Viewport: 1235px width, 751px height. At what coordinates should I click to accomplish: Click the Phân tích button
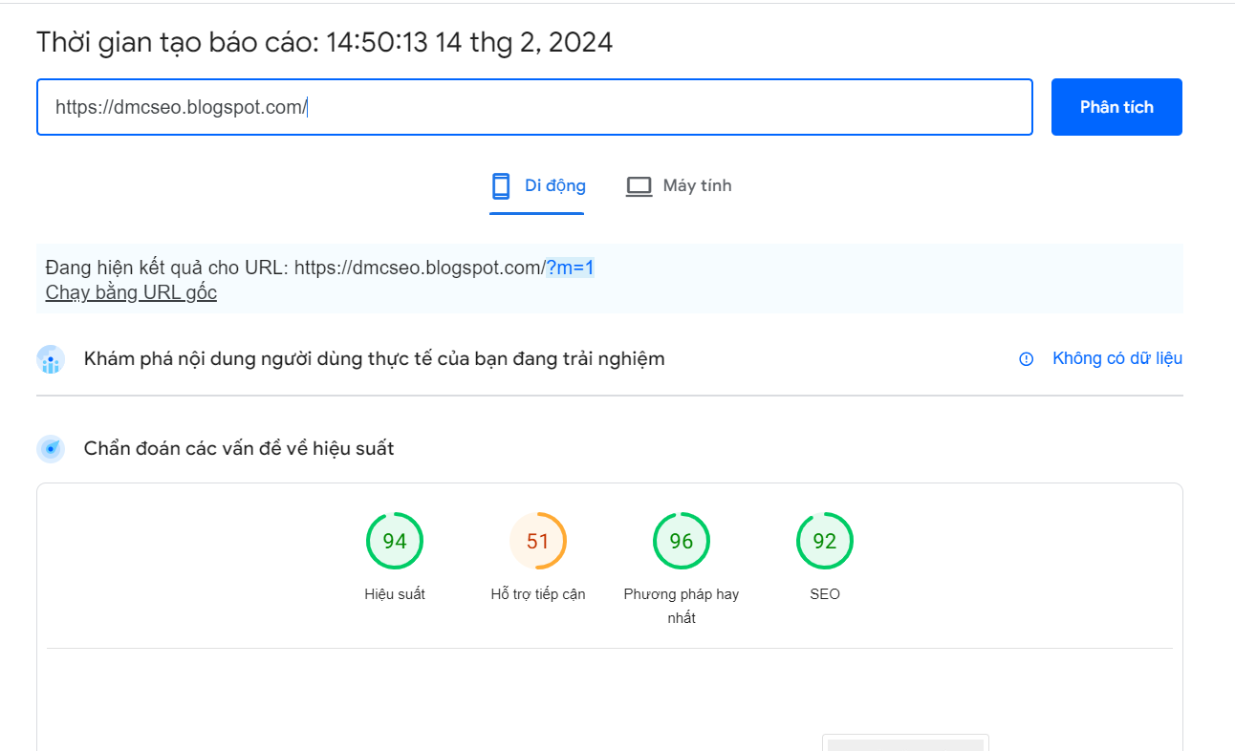(x=1116, y=107)
